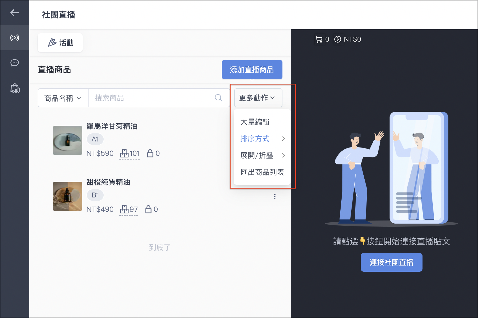The image size is (478, 318).
Task: Click the 甜橙純質精油 product name
Action: click(x=108, y=182)
